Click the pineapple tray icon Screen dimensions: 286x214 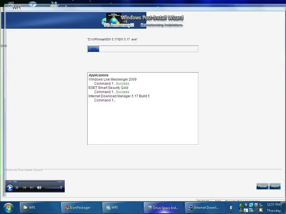tap(241, 205)
